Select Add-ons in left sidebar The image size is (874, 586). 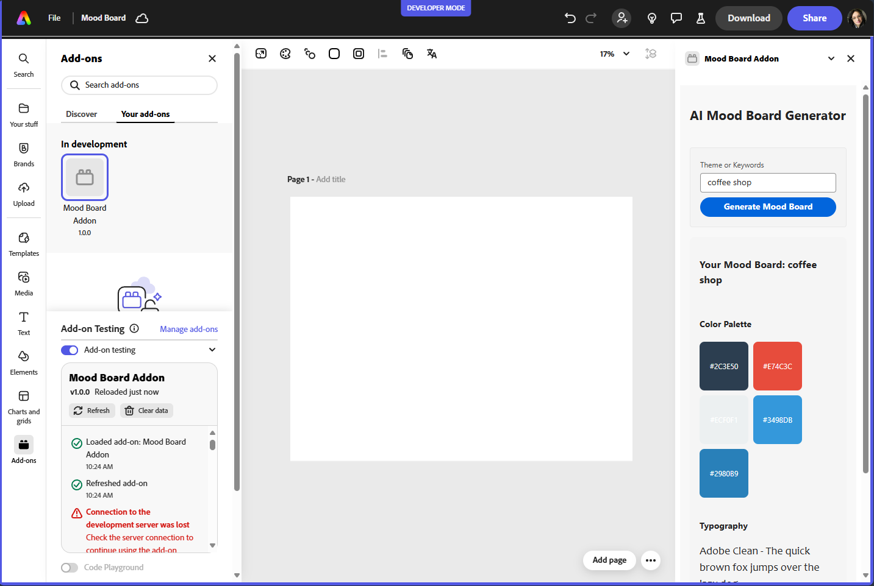(x=24, y=450)
